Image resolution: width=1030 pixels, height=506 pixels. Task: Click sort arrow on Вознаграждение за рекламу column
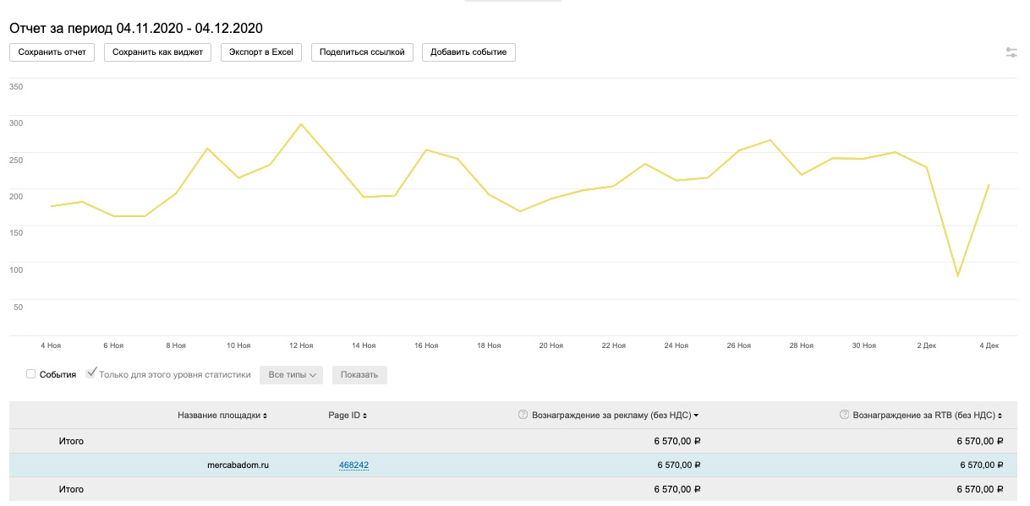696,416
